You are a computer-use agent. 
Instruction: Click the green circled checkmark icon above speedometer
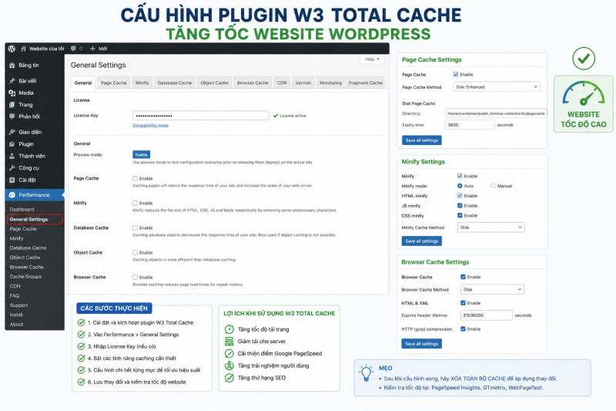(584, 59)
